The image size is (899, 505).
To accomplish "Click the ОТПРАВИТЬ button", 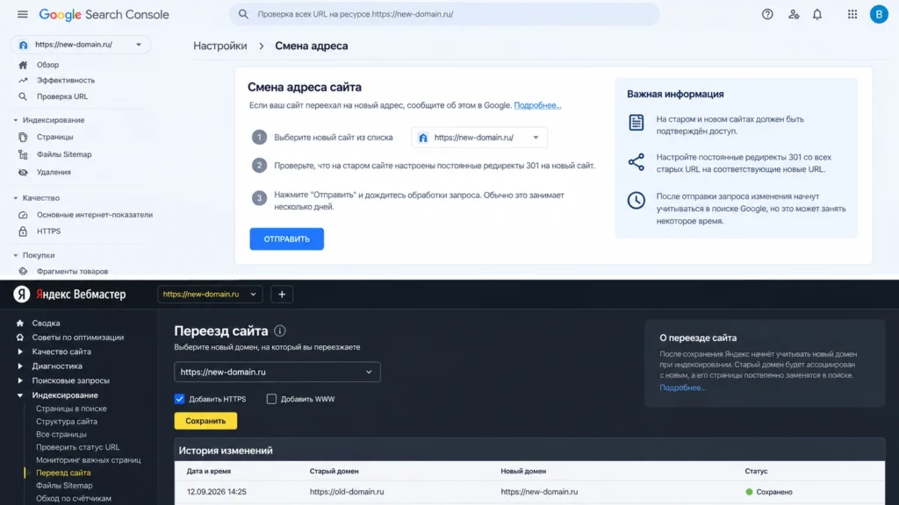I will pyautogui.click(x=287, y=238).
